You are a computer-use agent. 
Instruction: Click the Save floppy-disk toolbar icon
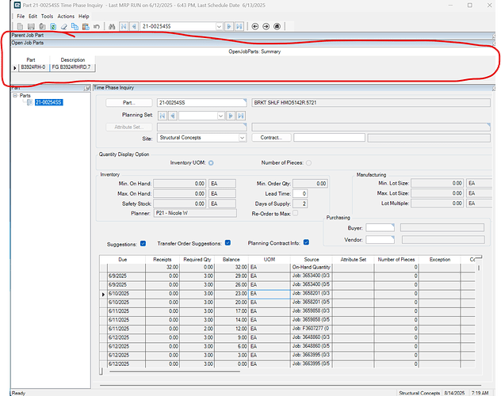coord(31,26)
